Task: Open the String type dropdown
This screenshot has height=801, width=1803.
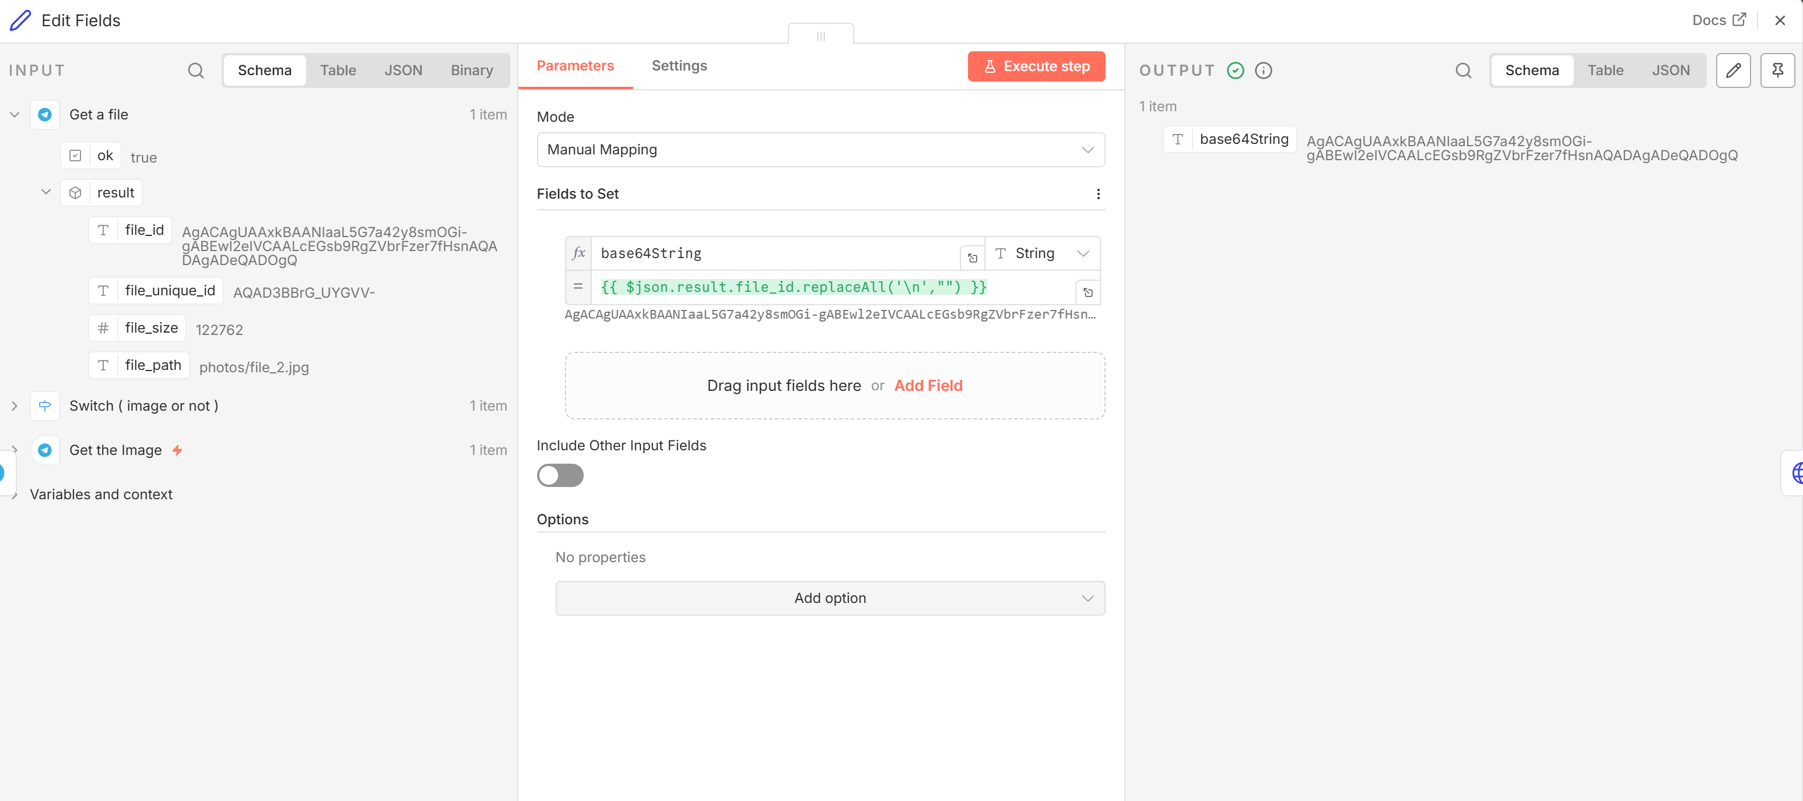Action: [x=1041, y=254]
